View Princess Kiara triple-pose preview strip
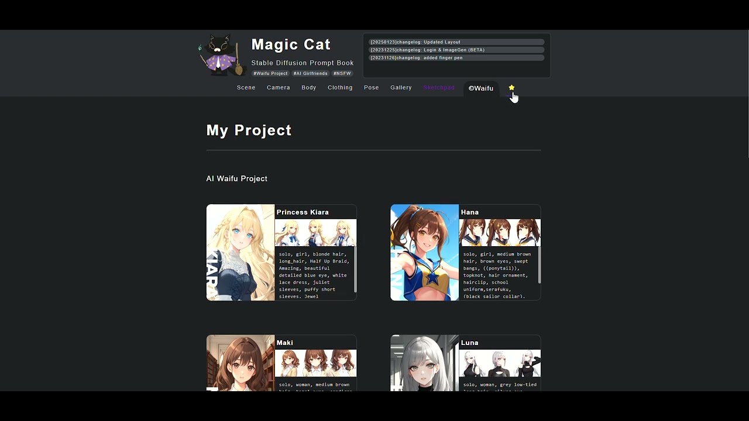Viewport: 749px width, 421px height. coord(315,233)
